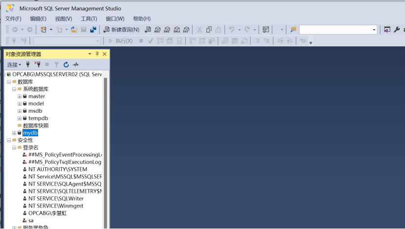Expand the tempdb database node
405x229 pixels.
[20, 118]
